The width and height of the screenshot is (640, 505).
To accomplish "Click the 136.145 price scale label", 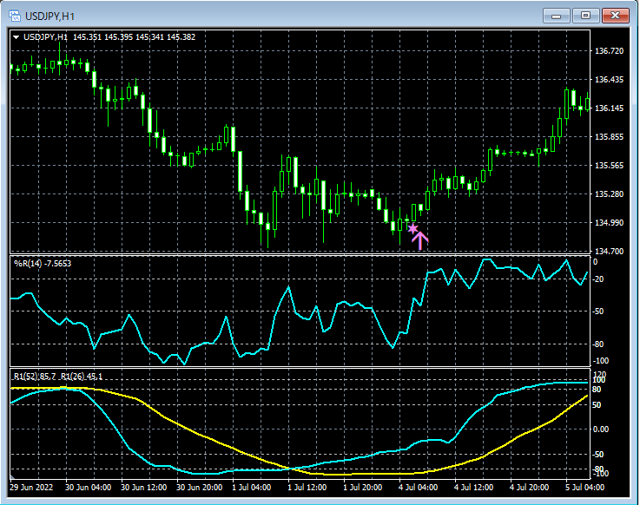I will [609, 108].
